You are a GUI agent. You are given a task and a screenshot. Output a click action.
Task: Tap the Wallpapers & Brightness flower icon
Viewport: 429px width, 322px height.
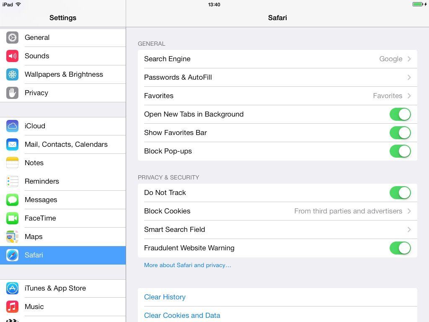(12, 74)
